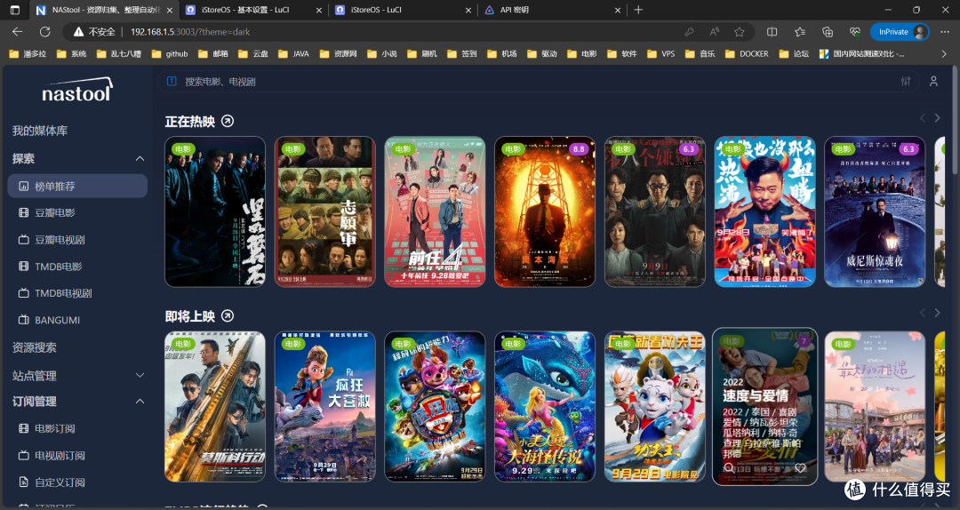Screen dimensions: 960x510
Task: Open 国内网站测速对比 bookmark link
Action: [861, 54]
